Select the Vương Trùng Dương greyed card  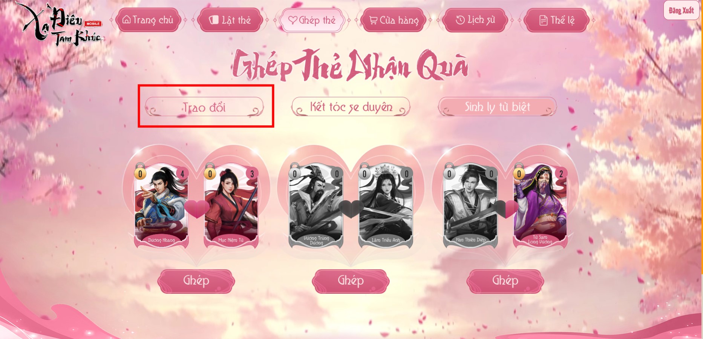[x=316, y=206]
